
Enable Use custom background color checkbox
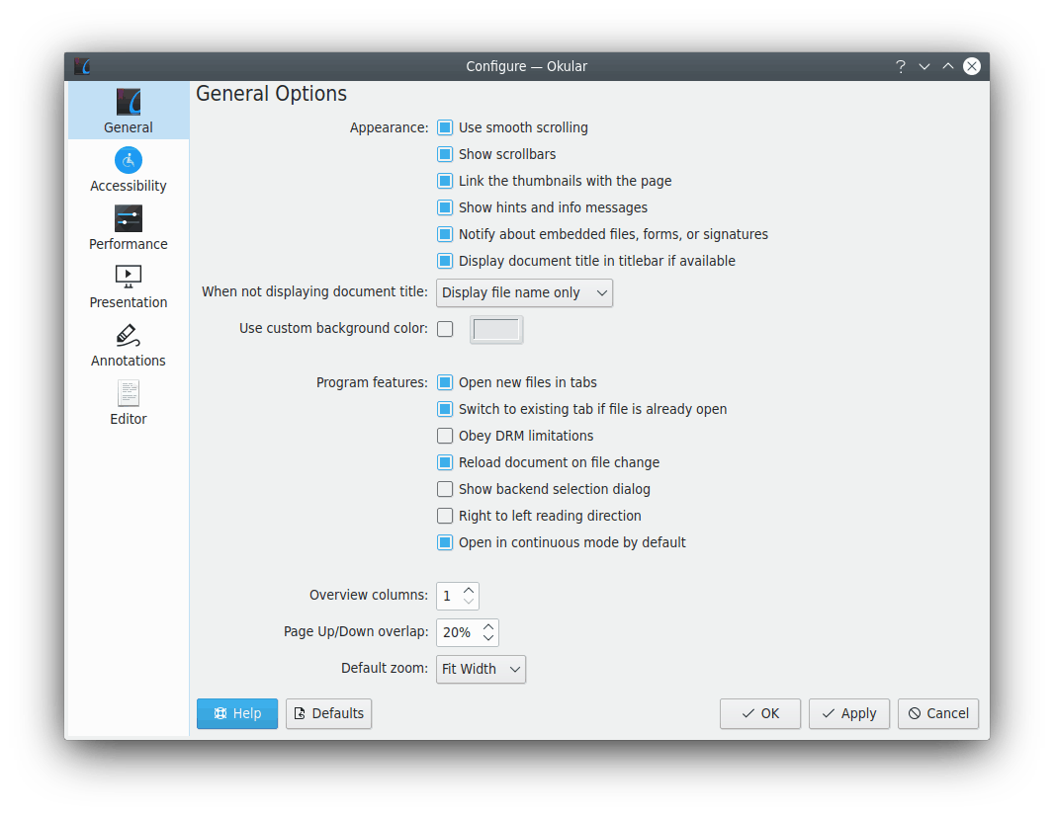tap(445, 329)
